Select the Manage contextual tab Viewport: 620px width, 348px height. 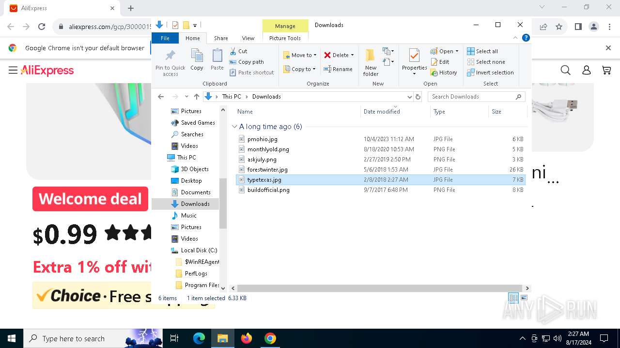[285, 26]
